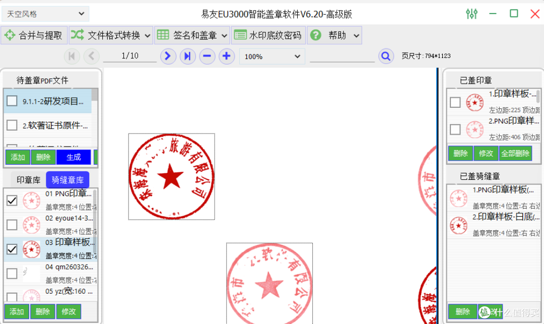Check the applied 2.PNG印章样 checkbox
Screen dimensions: 544x324
(x=455, y=129)
